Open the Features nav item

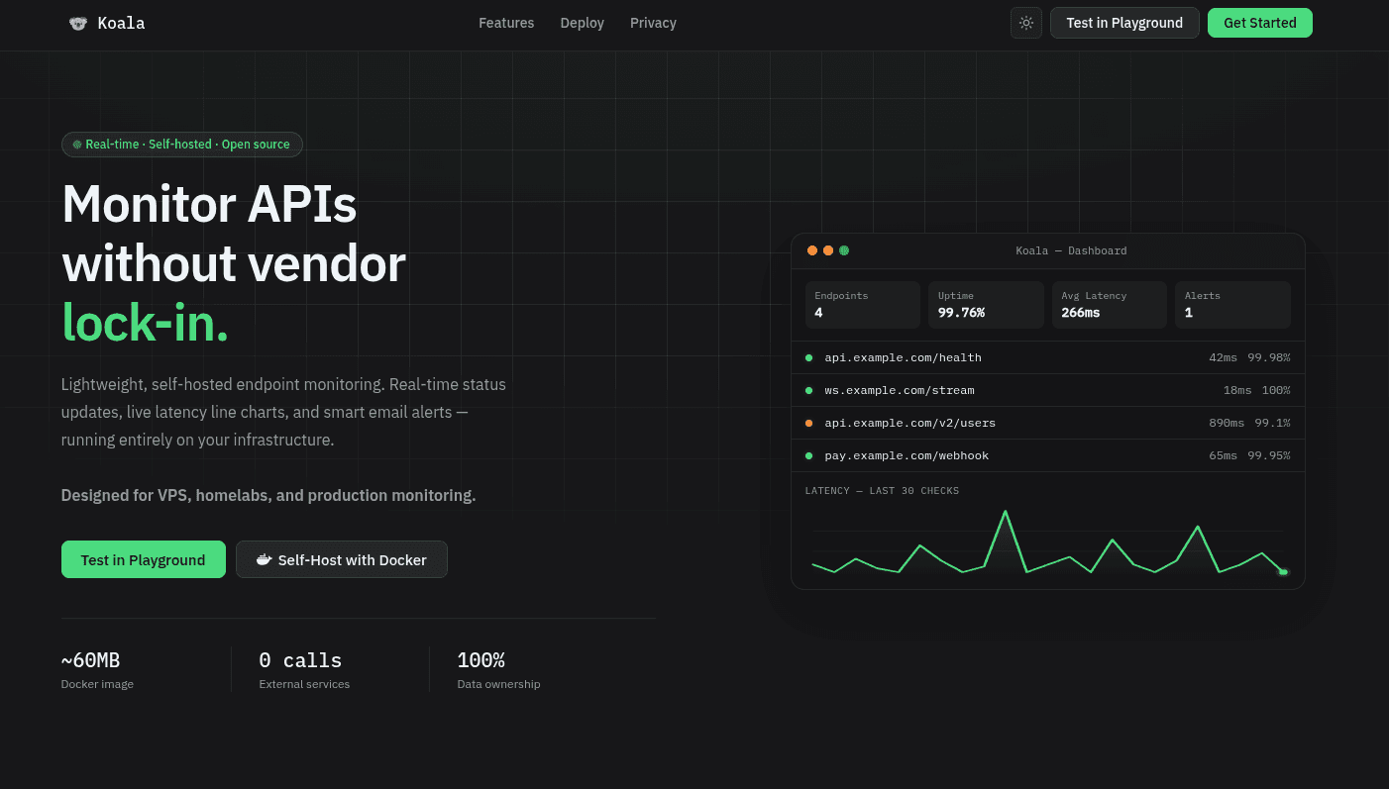[506, 23]
